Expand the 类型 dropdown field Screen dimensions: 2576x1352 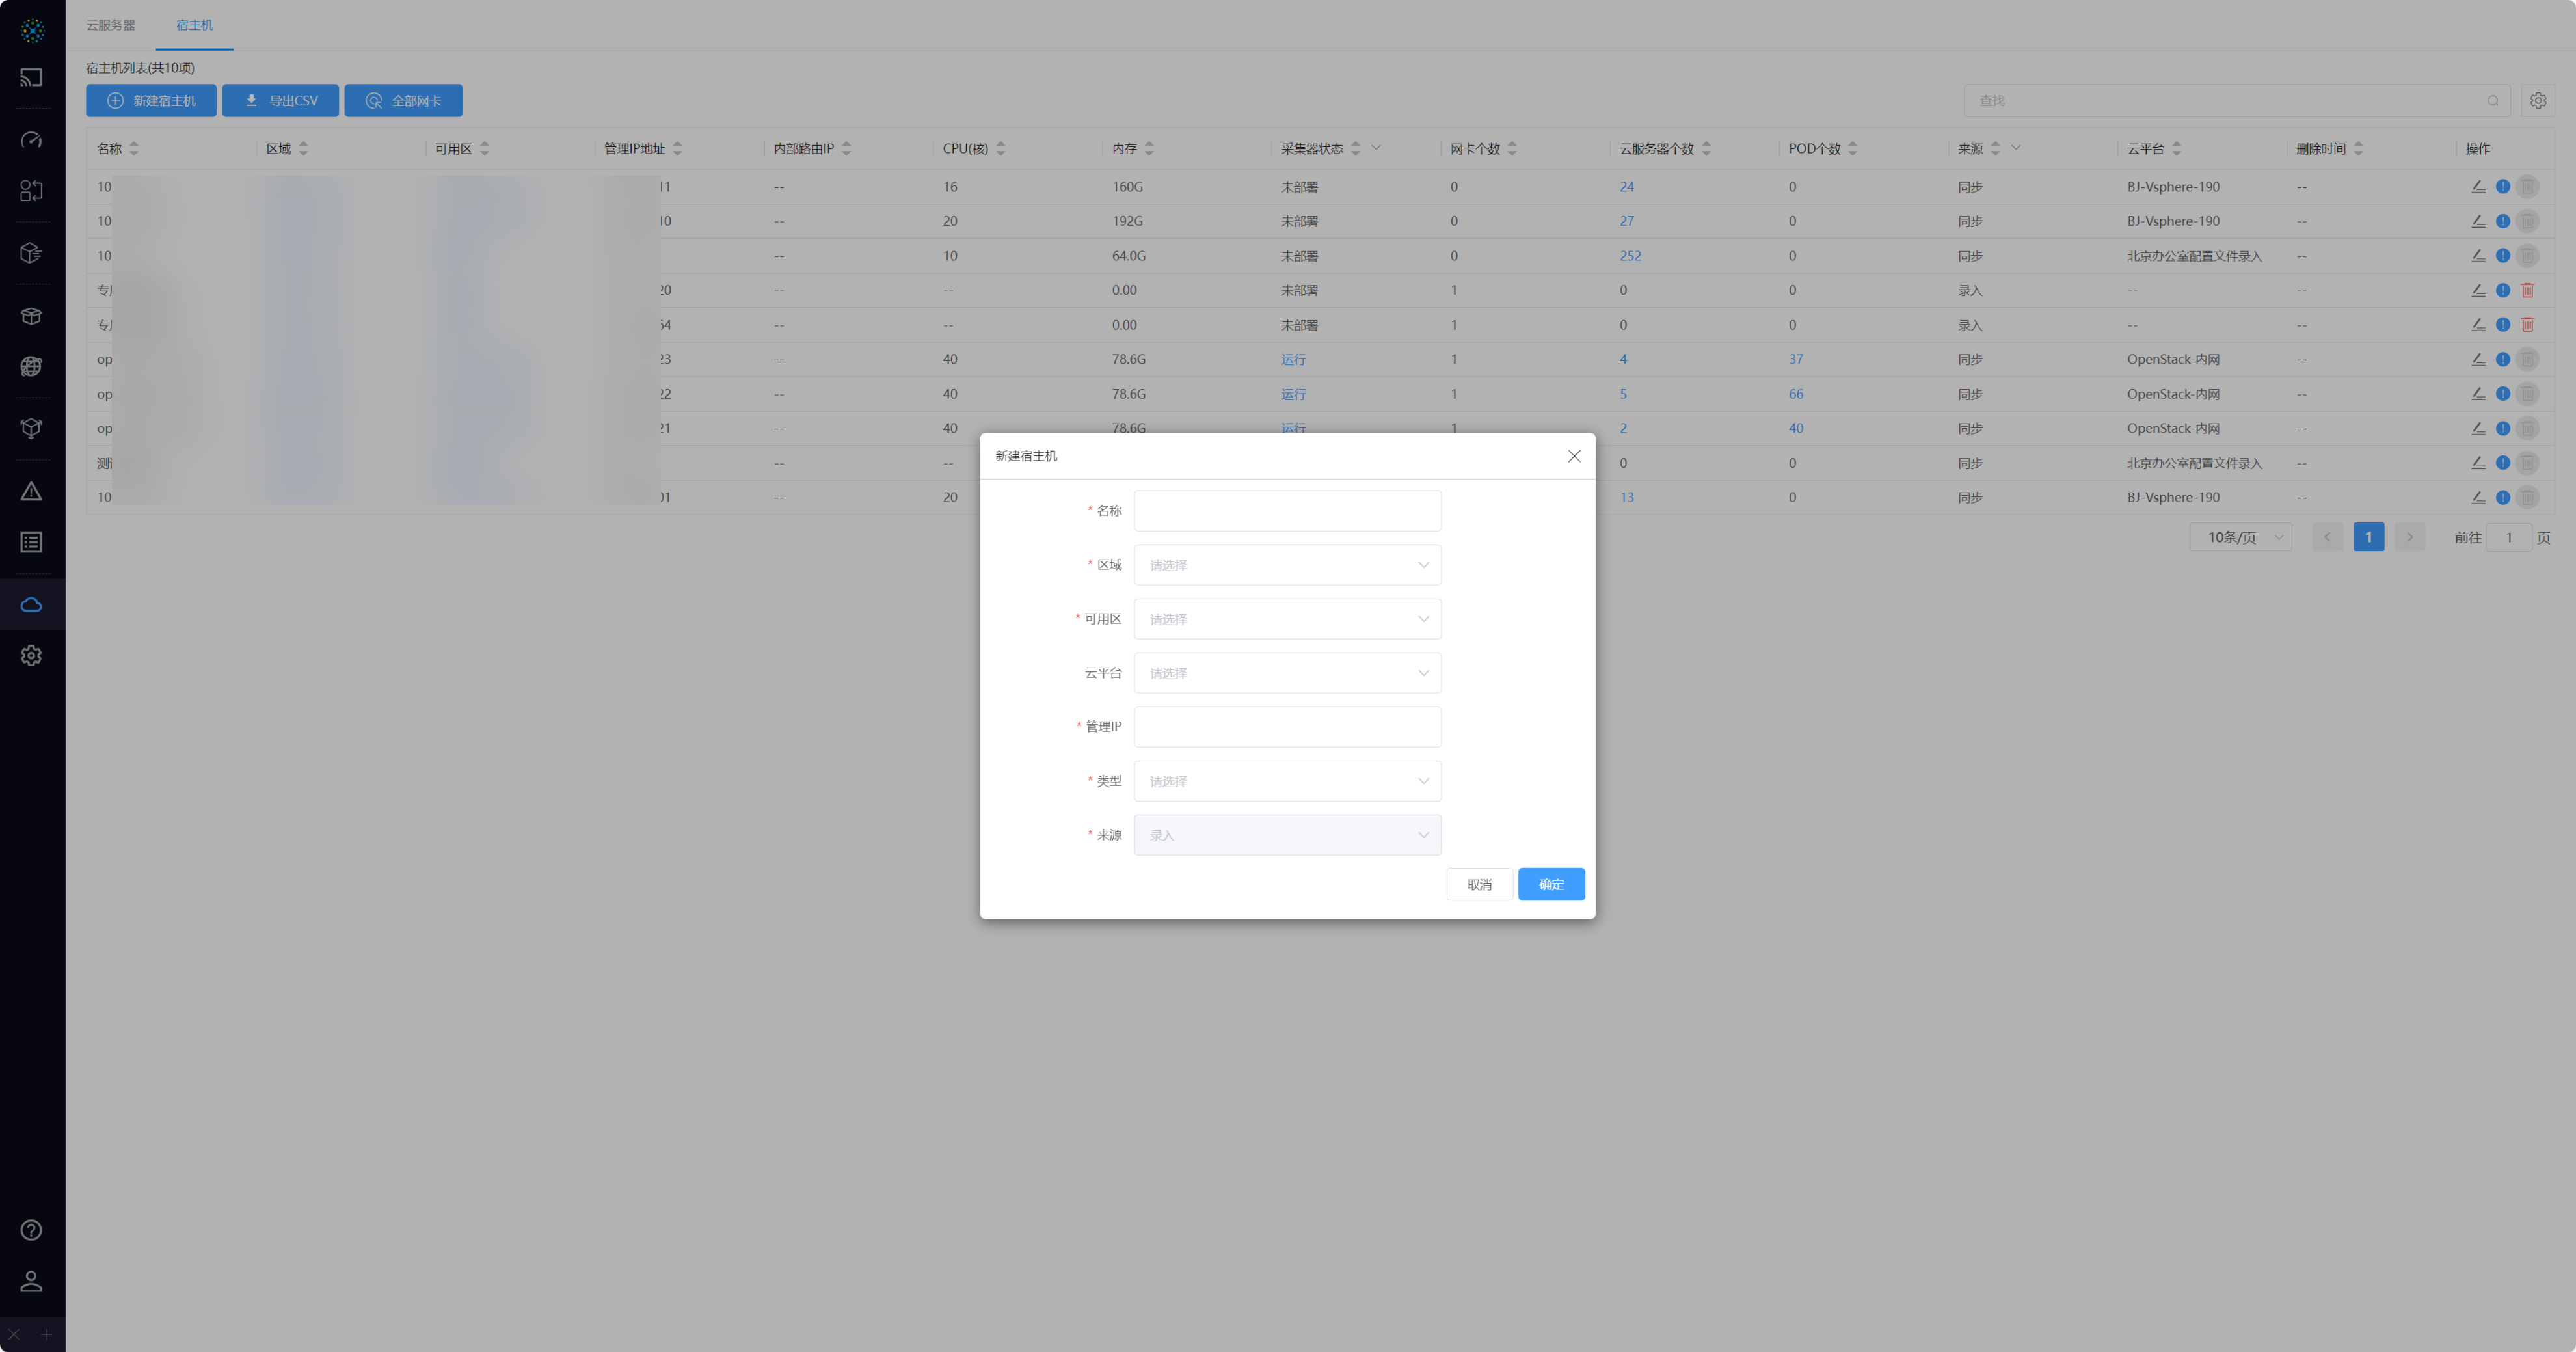click(1287, 781)
